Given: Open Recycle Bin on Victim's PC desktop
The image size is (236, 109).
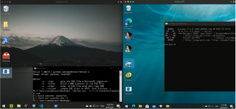Looking at the screenshot, I should pos(129,9).
